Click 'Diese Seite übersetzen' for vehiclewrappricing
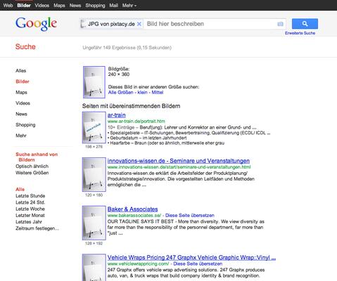Image resolution: width=337 pixels, height=281 pixels. (198, 263)
